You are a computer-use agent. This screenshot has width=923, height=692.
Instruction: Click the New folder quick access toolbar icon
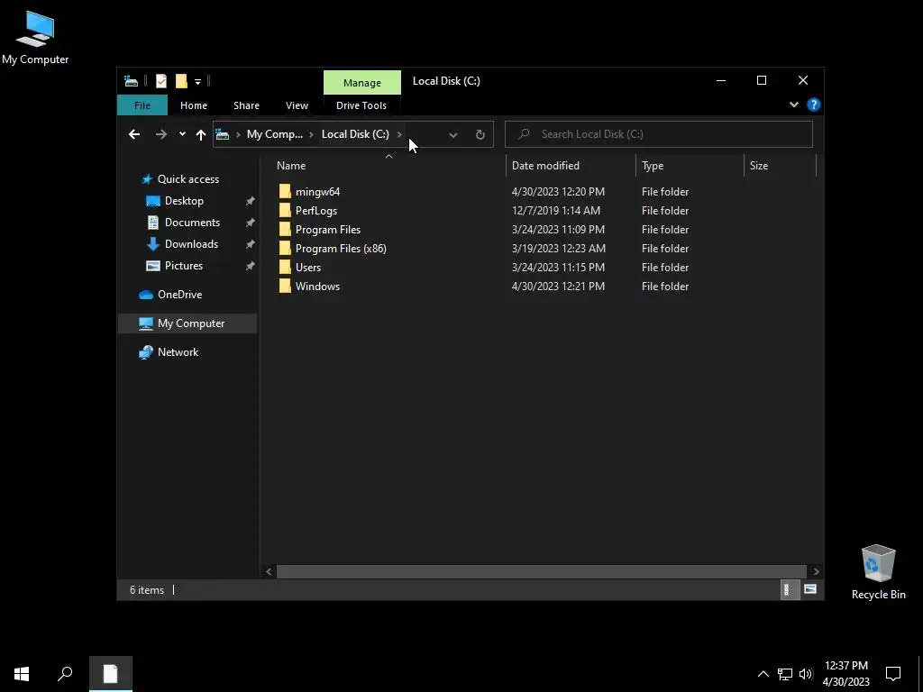181,81
